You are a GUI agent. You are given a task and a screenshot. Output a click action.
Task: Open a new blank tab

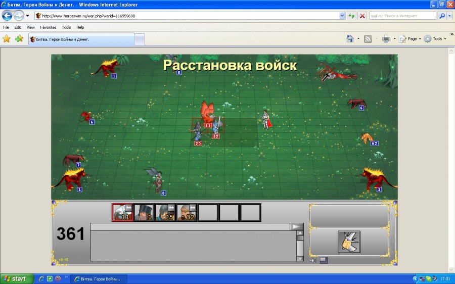[140, 40]
